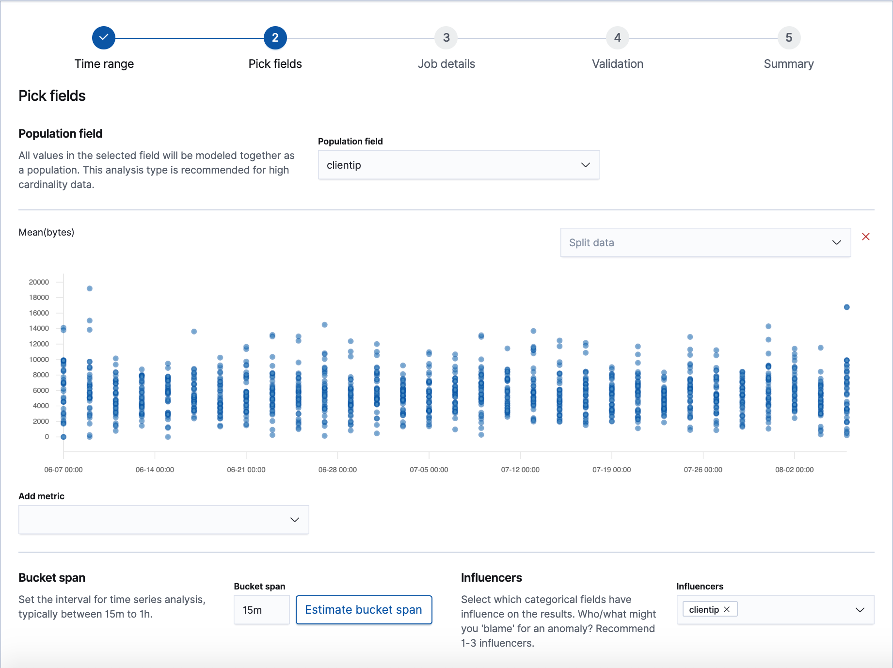The height and width of the screenshot is (668, 893).
Task: Click the completed Time range step checkmark
Action: click(103, 37)
